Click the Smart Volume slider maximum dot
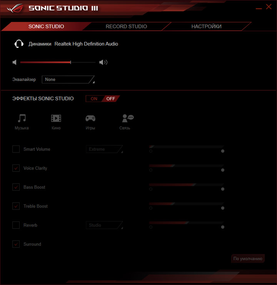 [223, 151]
